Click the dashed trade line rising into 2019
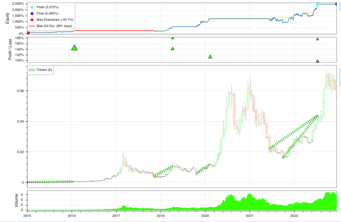 coord(163,171)
